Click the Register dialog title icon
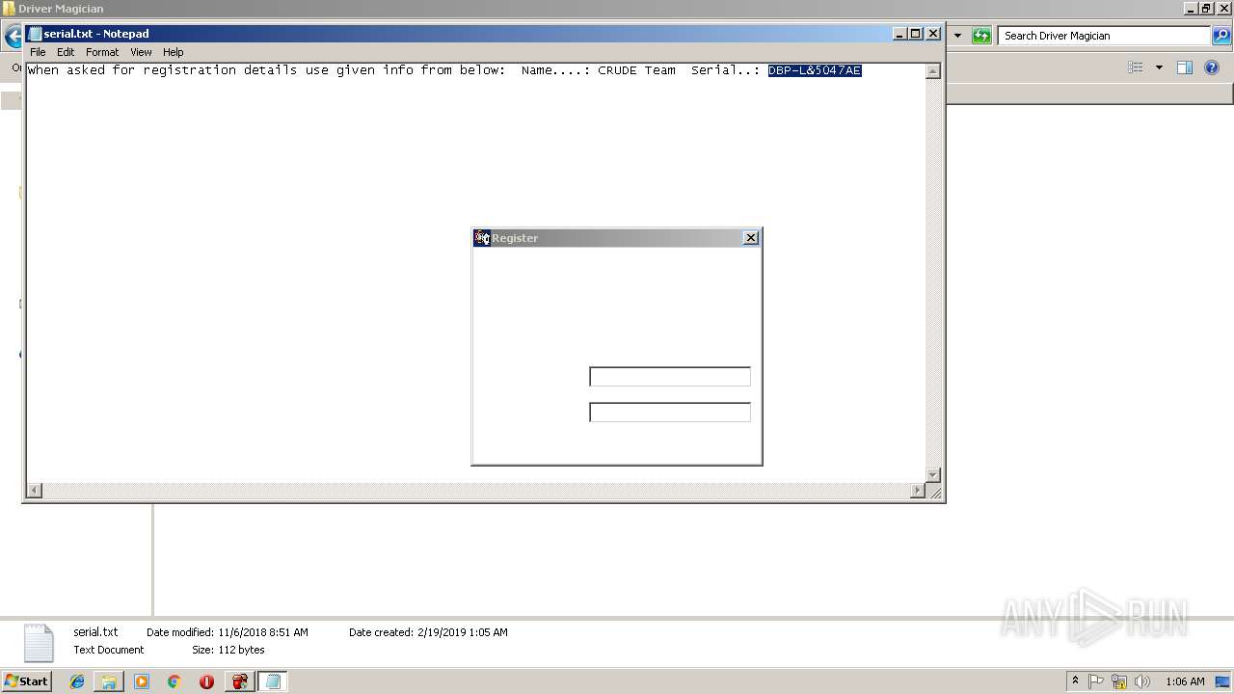Image resolution: width=1234 pixels, height=694 pixels. 482,238
